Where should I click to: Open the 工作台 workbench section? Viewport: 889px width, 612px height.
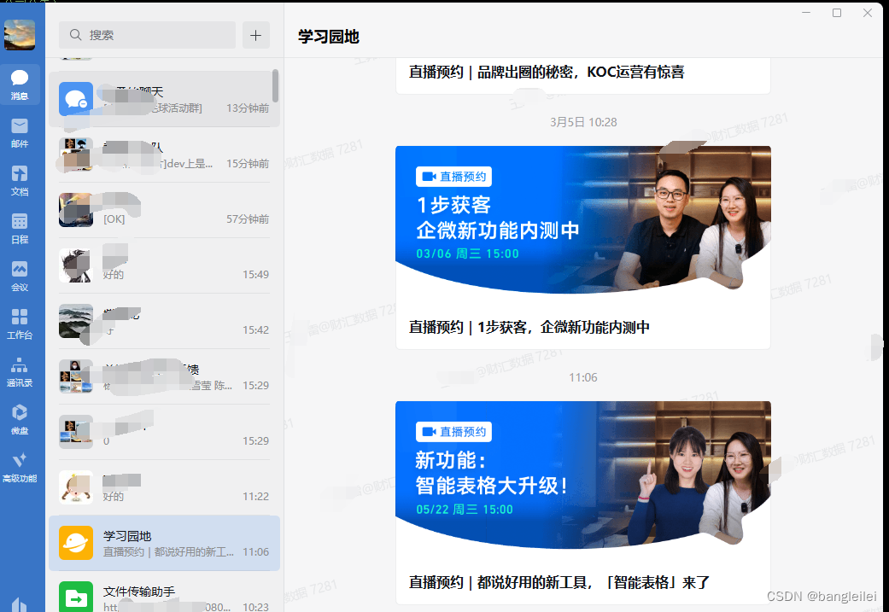pyautogui.click(x=20, y=324)
